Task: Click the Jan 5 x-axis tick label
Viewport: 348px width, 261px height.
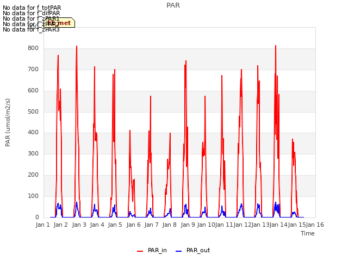Action: [x=115, y=225]
